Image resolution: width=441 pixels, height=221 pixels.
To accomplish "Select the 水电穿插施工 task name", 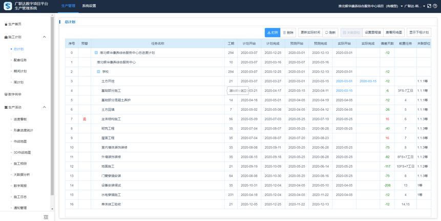I will point(111,195).
